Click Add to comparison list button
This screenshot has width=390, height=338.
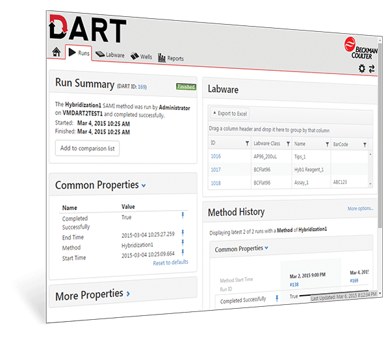87,148
